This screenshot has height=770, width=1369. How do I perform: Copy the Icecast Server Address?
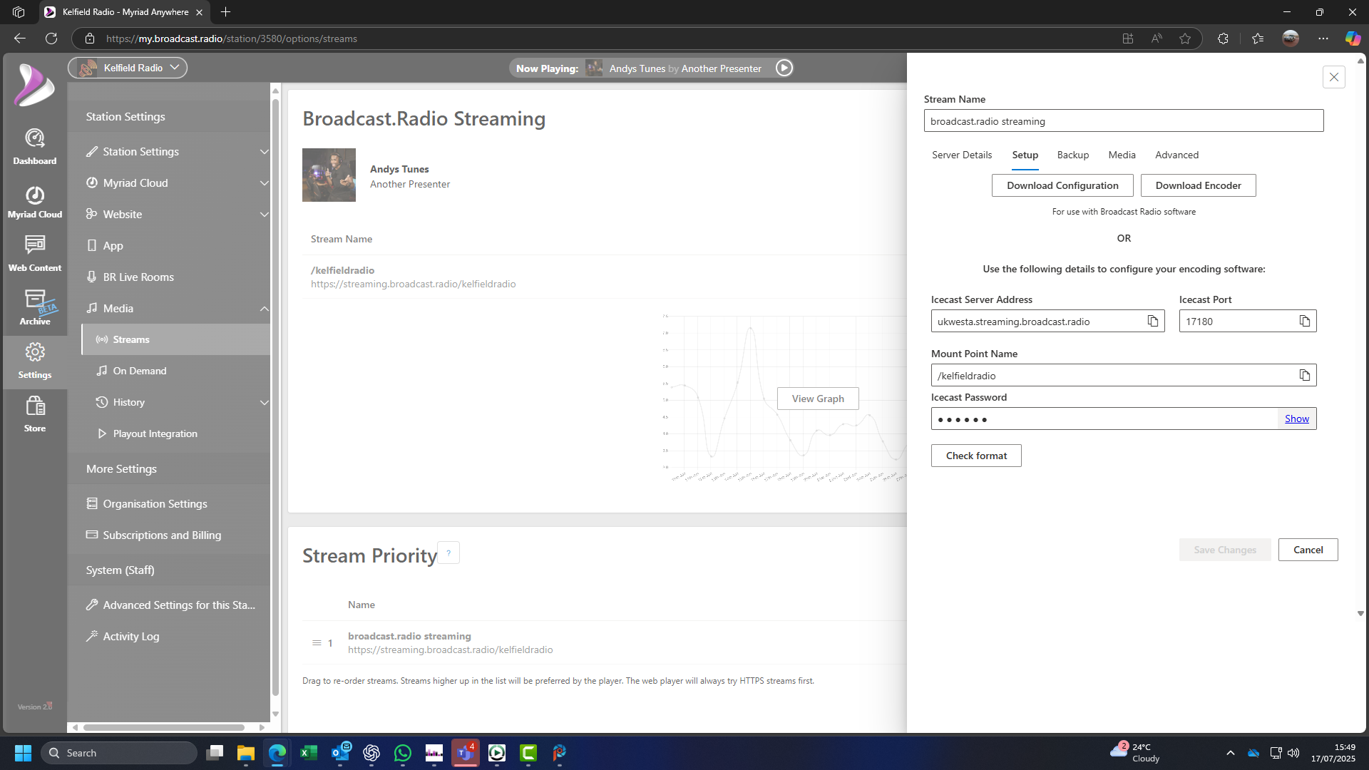click(x=1152, y=321)
